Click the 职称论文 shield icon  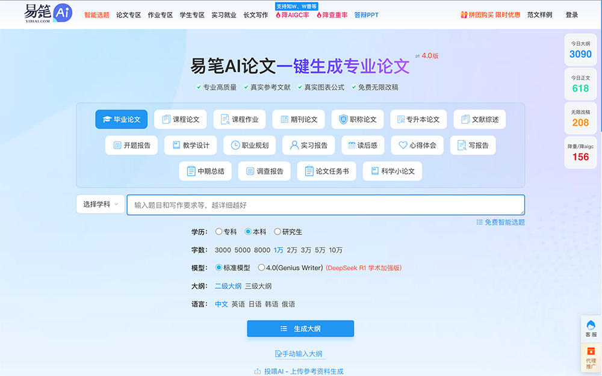click(343, 120)
